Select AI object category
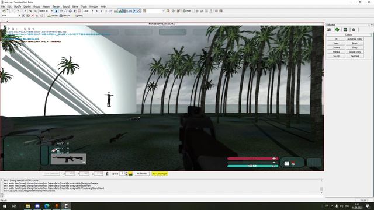Image resolution: width=374 pixels, height=210 pixels. coord(337,39)
